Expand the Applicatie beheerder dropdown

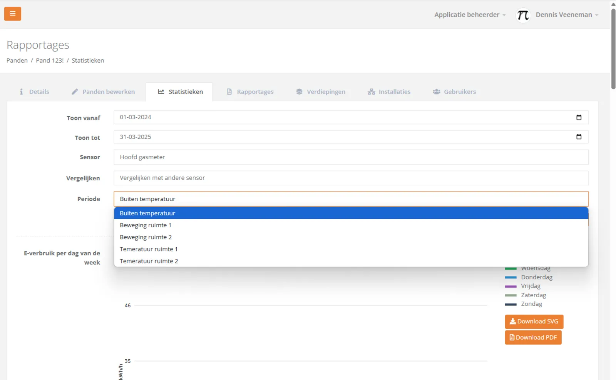(x=470, y=15)
